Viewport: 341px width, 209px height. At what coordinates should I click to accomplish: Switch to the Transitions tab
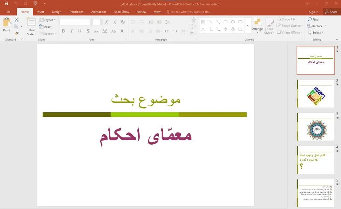pos(76,12)
